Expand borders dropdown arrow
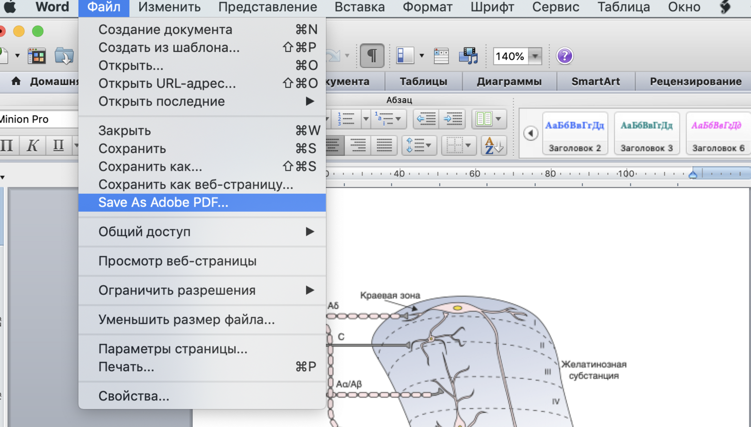This screenshot has width=751, height=427. [468, 146]
